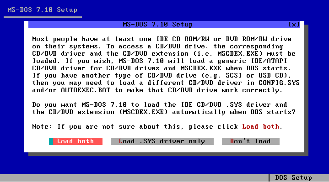Click the empty gray status bar area

pos(134,178)
